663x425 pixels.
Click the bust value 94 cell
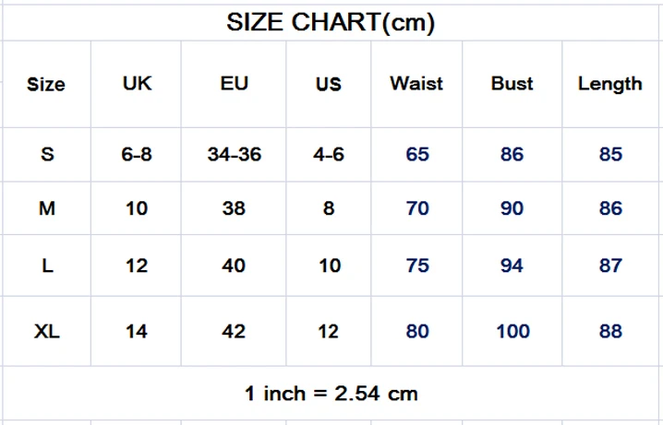coord(512,266)
